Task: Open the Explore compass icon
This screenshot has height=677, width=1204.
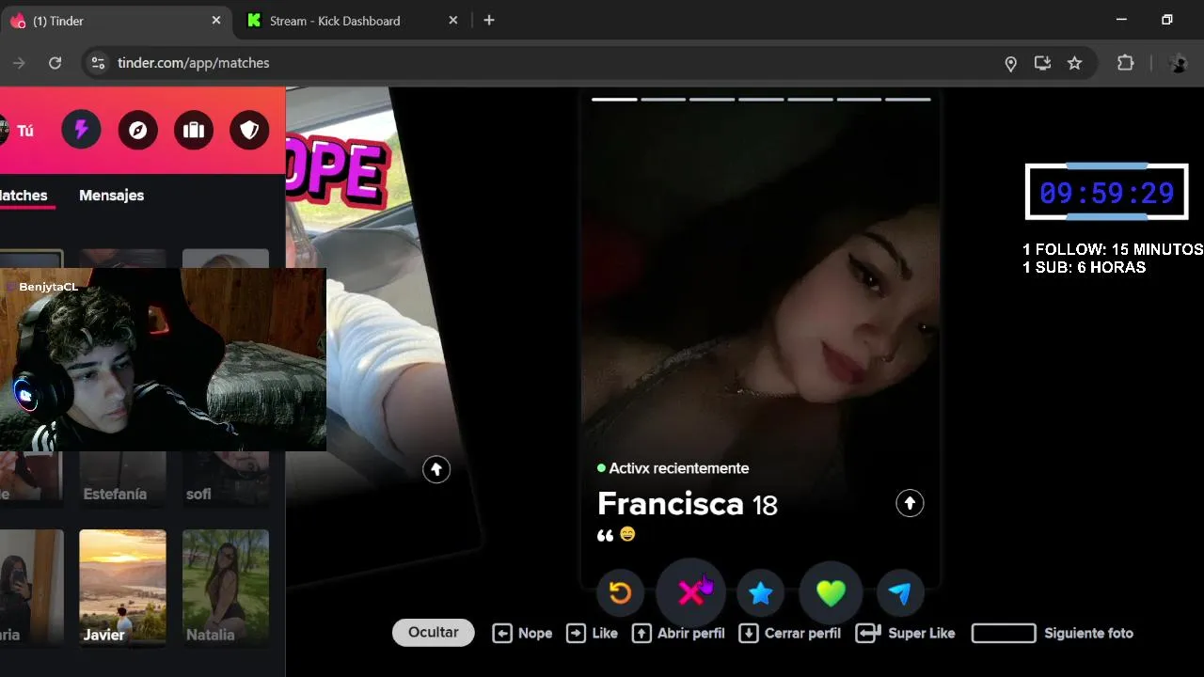Action: (137, 130)
